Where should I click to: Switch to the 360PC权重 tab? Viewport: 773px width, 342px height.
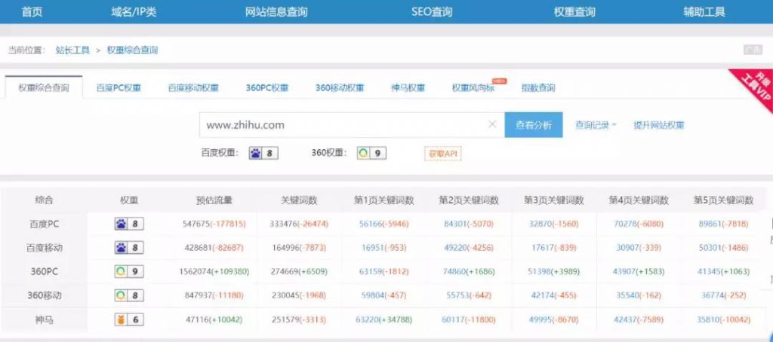click(x=267, y=88)
